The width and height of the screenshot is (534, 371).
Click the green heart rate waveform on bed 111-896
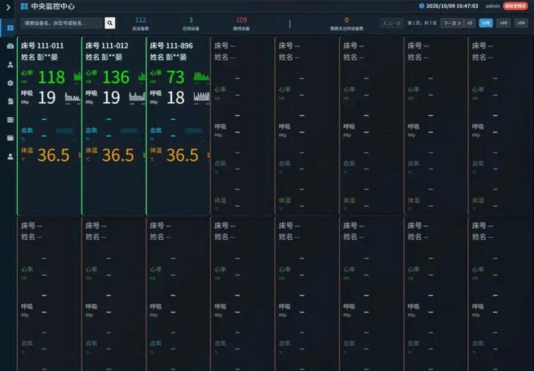point(202,77)
